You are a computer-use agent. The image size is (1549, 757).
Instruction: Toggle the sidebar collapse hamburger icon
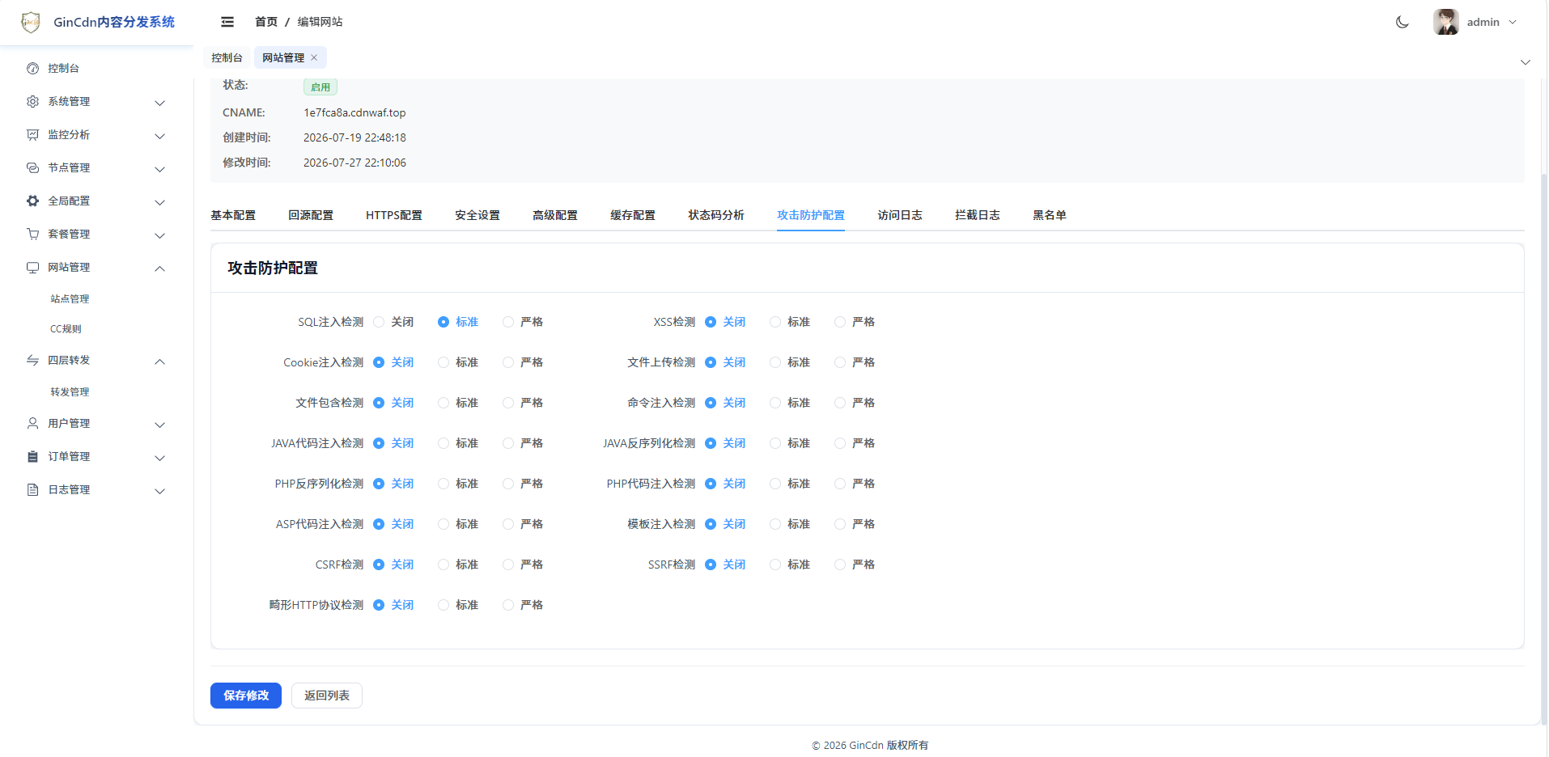227,22
